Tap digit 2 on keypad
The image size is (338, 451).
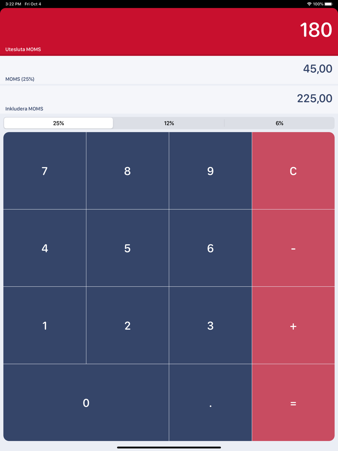[127, 326]
